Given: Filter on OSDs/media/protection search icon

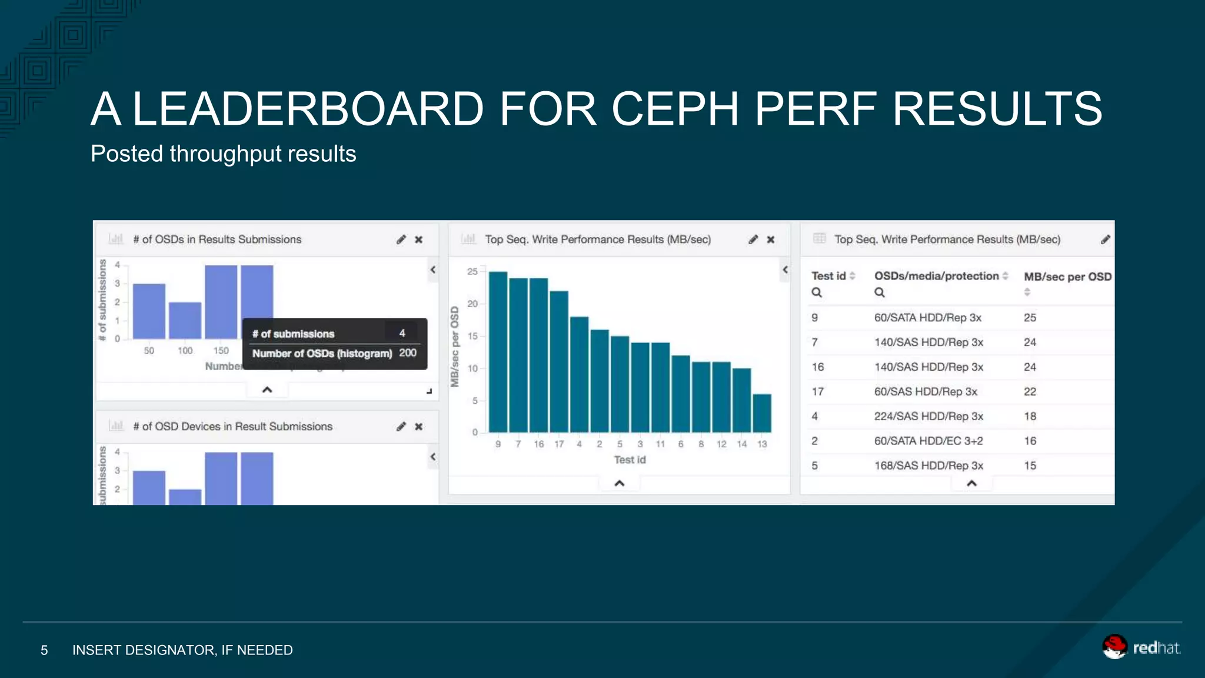Looking at the screenshot, I should tap(880, 293).
